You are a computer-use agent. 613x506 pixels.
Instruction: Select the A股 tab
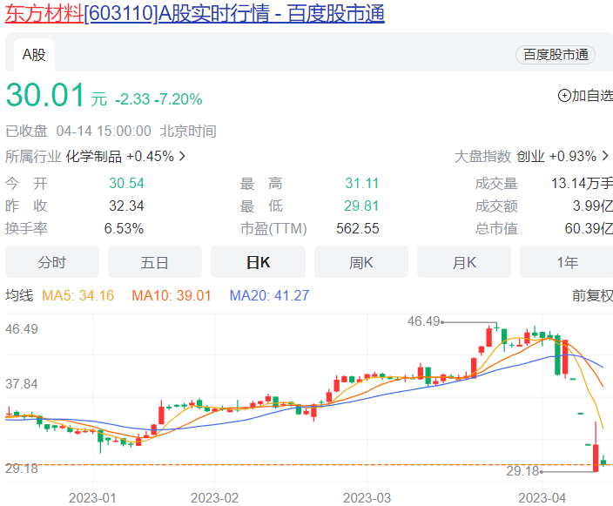pyautogui.click(x=34, y=55)
